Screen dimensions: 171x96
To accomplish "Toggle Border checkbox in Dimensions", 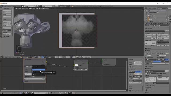I will click(x=146, y=46).
